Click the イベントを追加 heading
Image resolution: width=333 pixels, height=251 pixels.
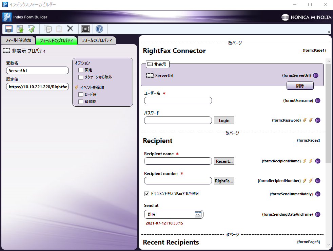(92, 87)
